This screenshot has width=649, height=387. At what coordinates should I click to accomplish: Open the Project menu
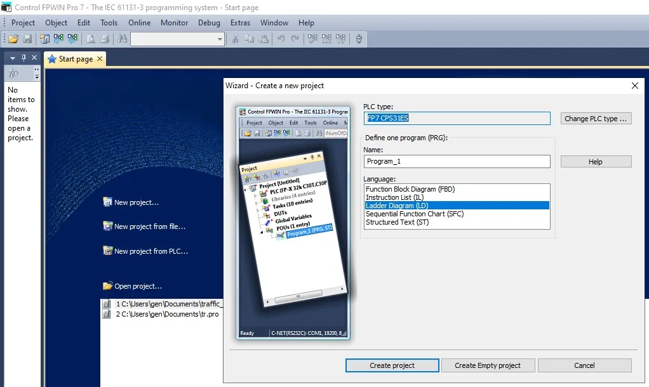pos(23,23)
